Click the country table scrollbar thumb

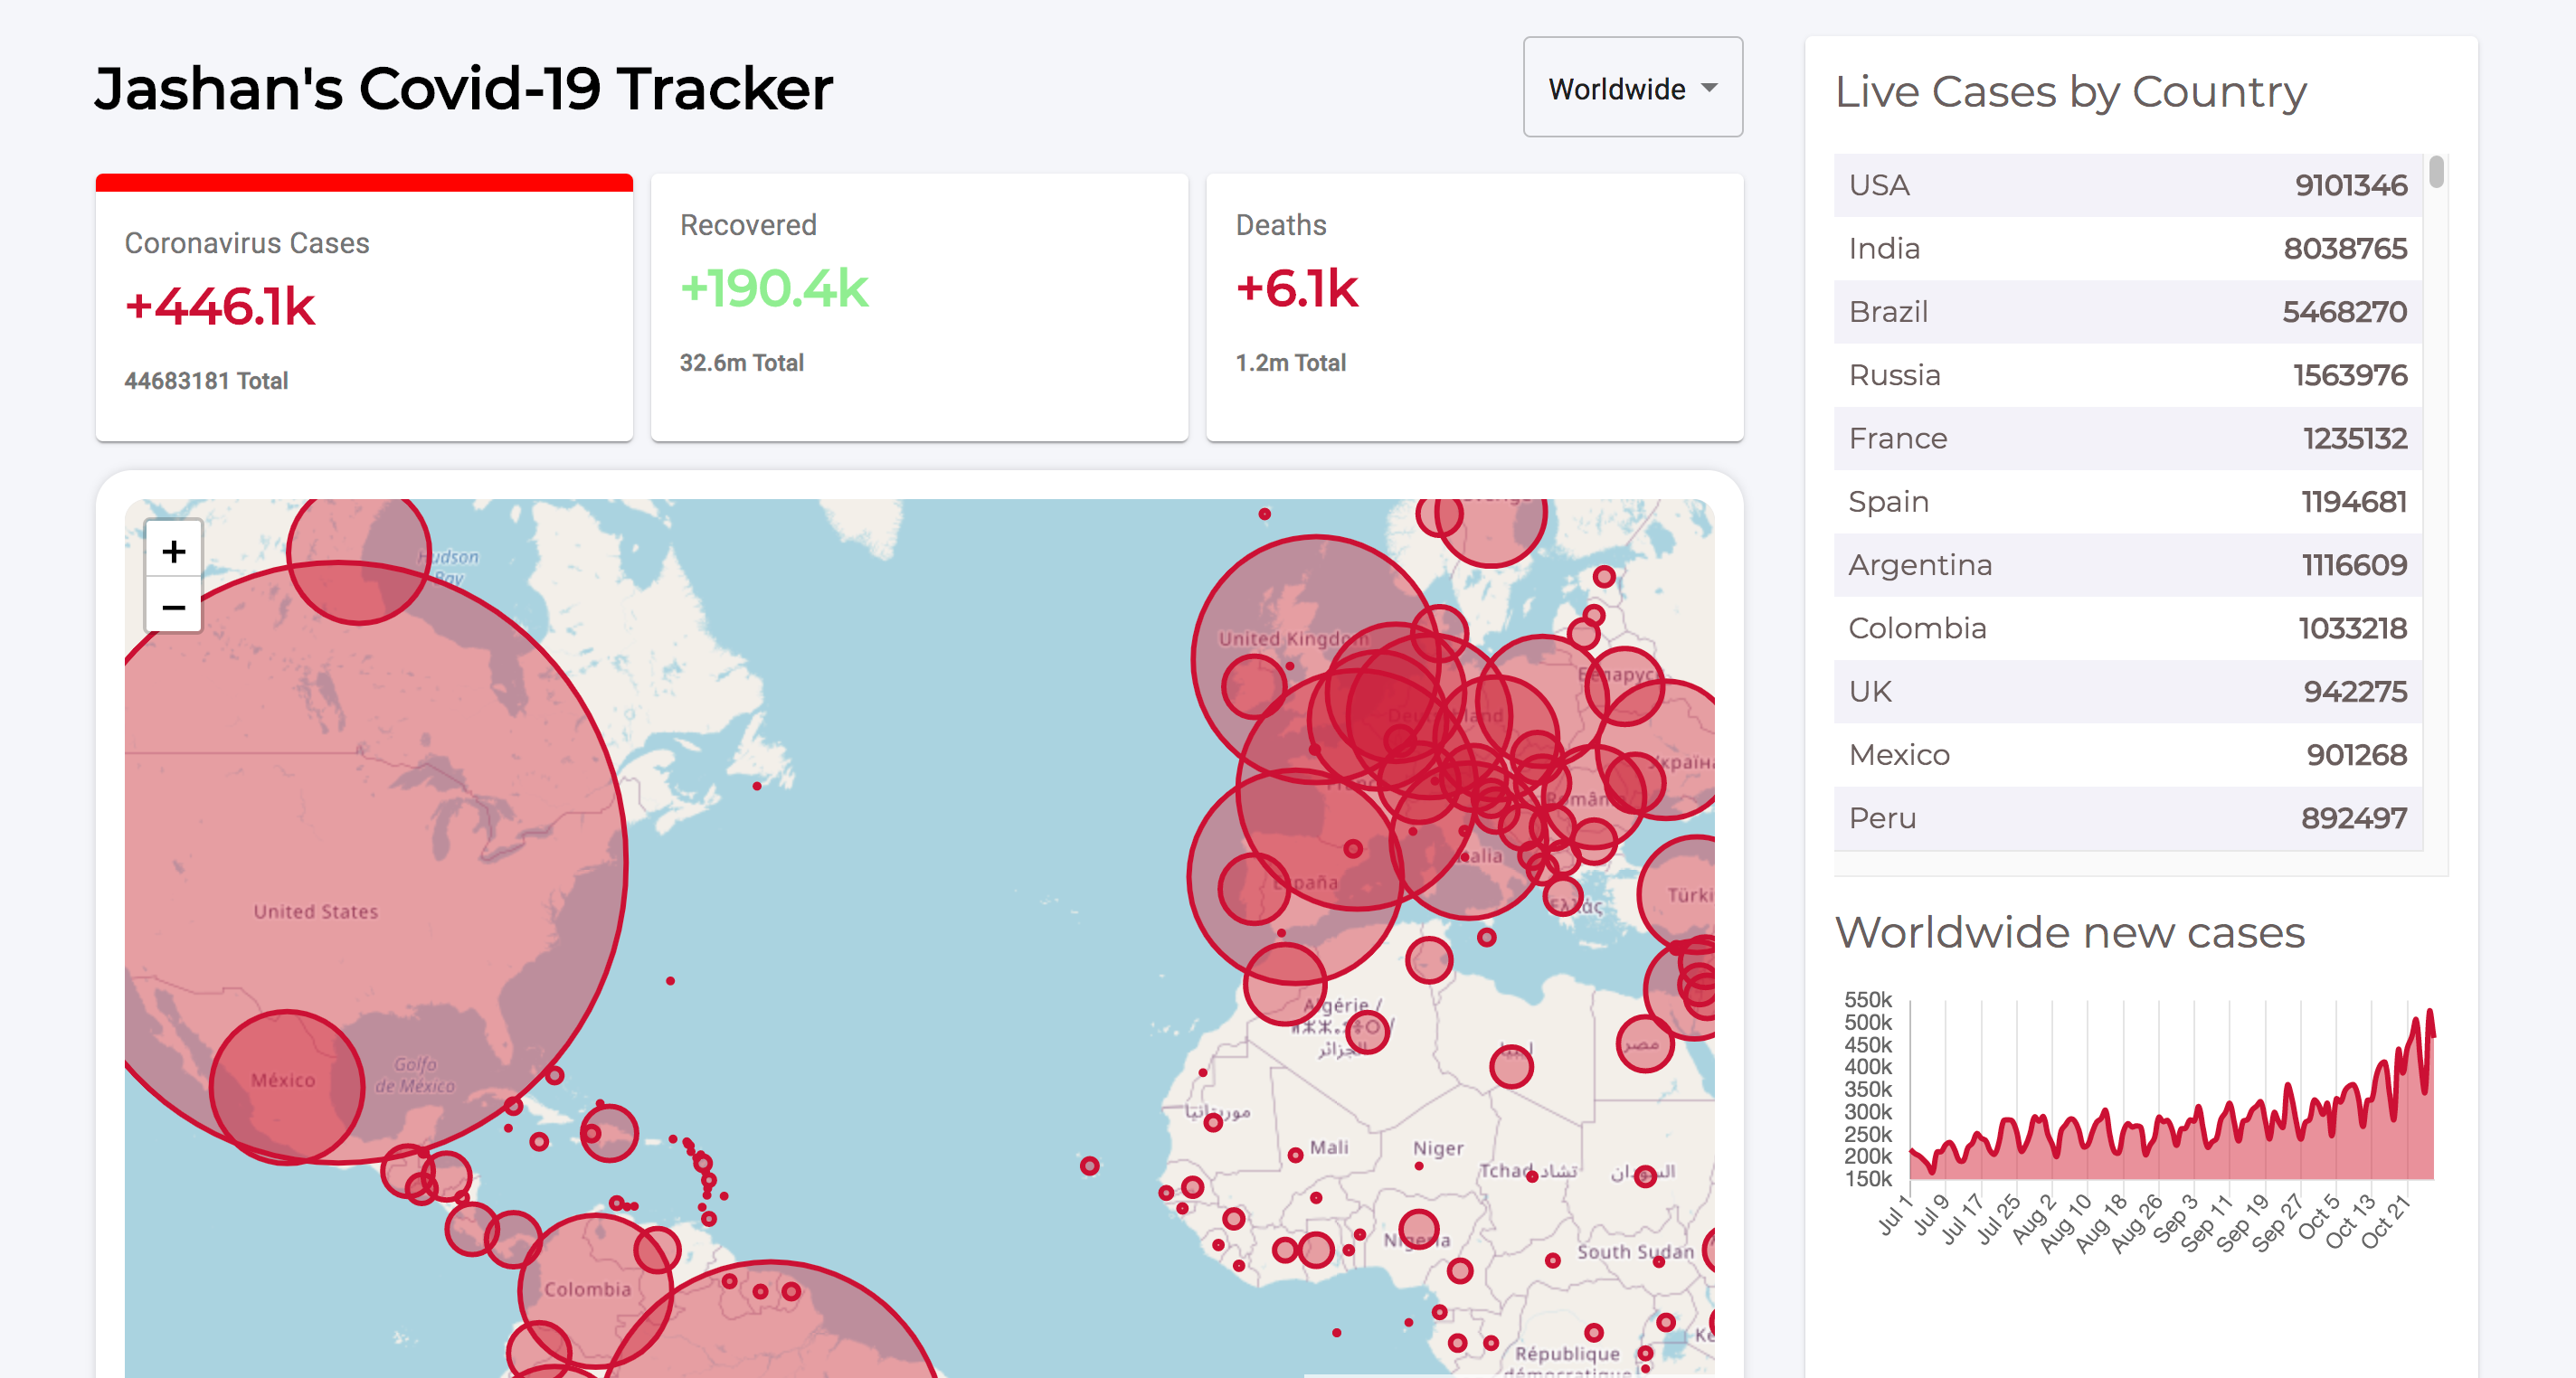pos(2436,172)
